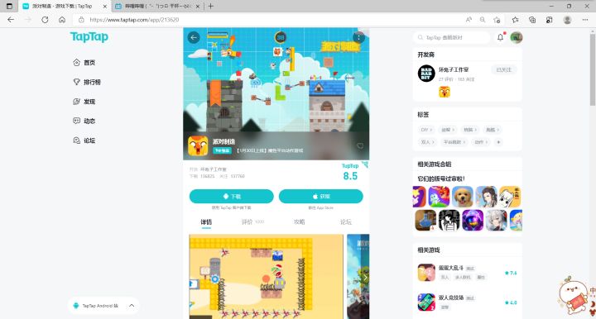Screen dimensions: 596x319
Task: Switch to the second browser tab
Action: tap(157, 6)
